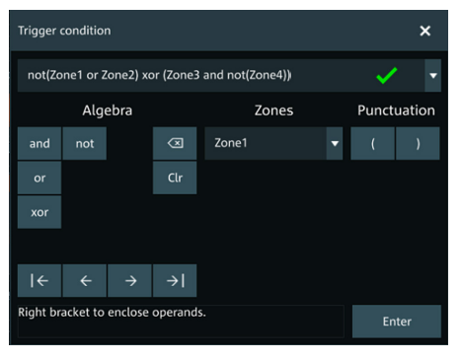Move cursor one step right
462x361 pixels.
point(129,280)
